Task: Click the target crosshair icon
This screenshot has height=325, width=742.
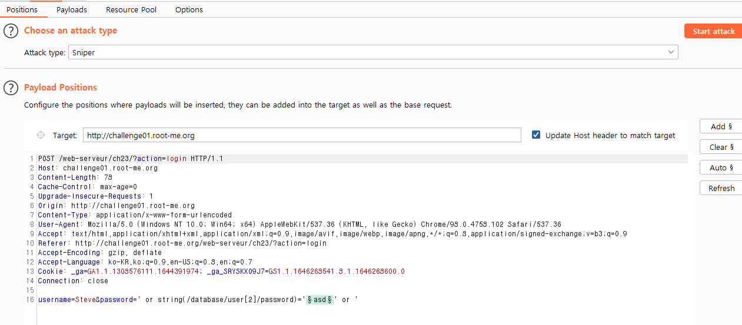Action: 41,135
